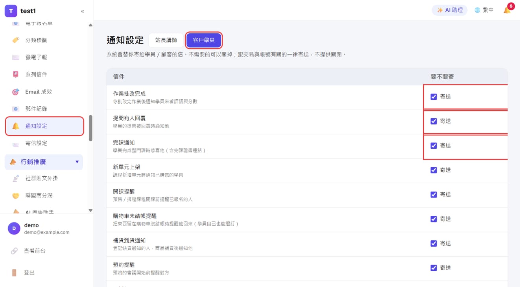520x287 pixels.
Task: Uncheck 寄送 for 預約提醒
Action: coord(433,268)
